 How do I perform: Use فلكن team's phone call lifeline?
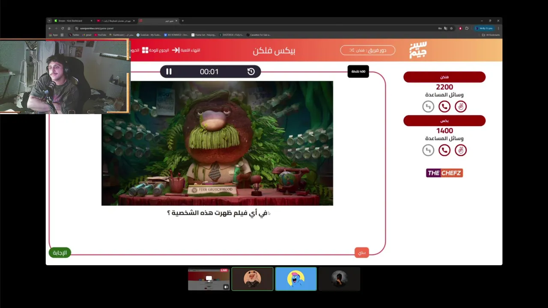pos(444,107)
